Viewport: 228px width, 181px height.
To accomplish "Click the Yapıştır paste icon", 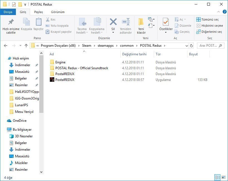I will pyautogui.click(x=38, y=22).
